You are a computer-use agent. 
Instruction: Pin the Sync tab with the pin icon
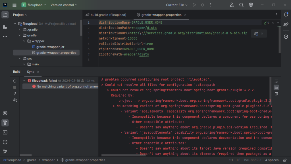14,93
